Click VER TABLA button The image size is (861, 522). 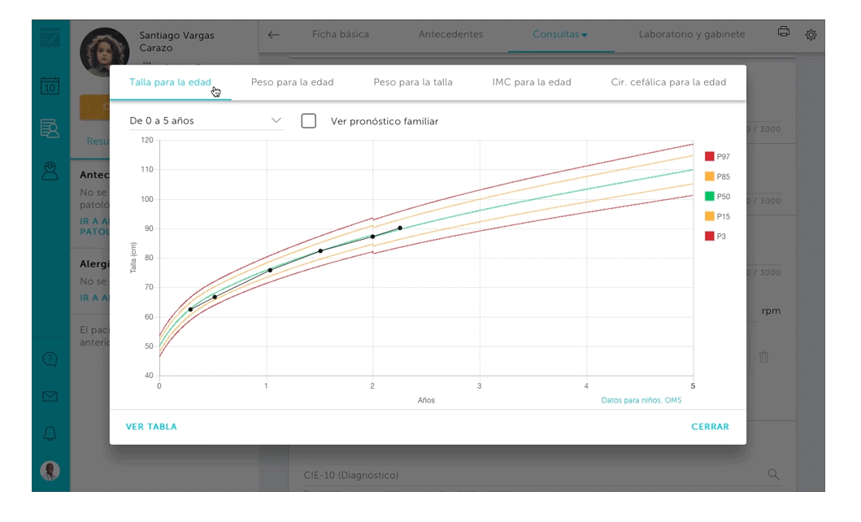coord(151,427)
